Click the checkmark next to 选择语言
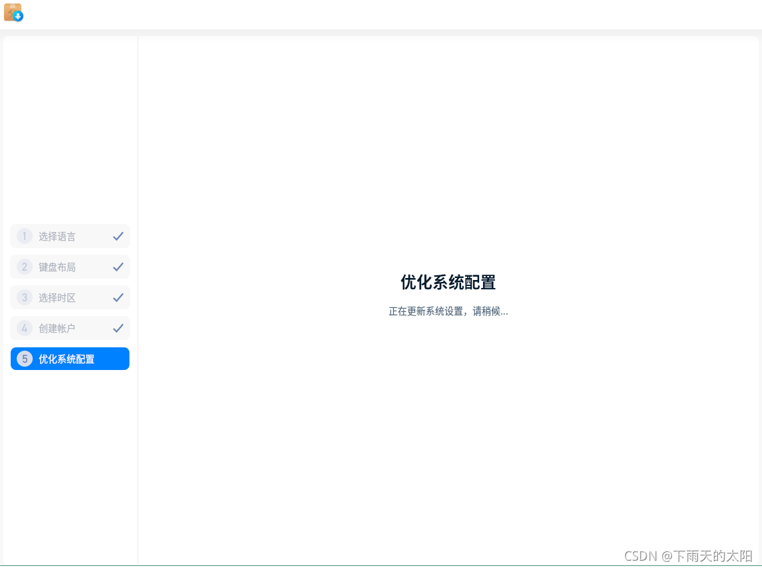Screen dimensions: 762x568 point(118,237)
